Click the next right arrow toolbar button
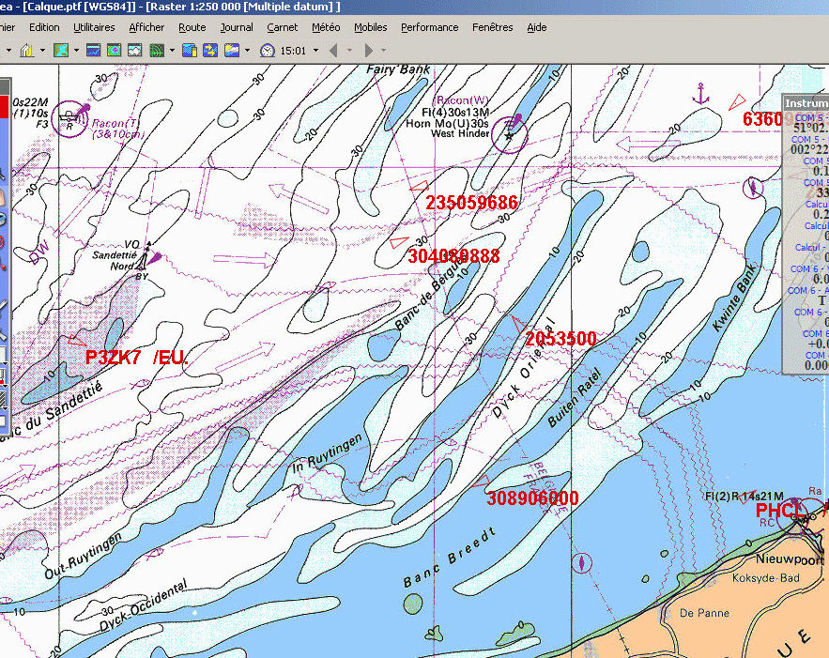This screenshot has height=658, width=829. pyautogui.click(x=369, y=50)
